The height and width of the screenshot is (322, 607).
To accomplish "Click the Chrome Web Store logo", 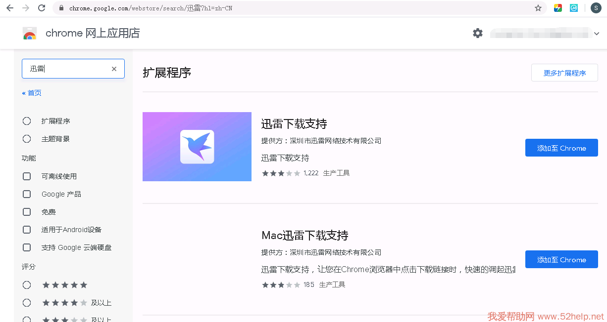I will pos(30,34).
